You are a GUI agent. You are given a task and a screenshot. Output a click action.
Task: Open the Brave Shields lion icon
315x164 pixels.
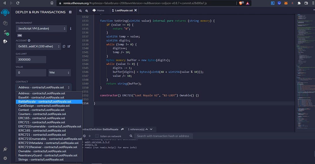(241, 3)
